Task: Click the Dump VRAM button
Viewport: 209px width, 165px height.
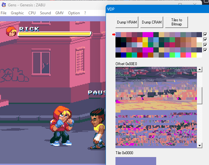Action: point(127,22)
